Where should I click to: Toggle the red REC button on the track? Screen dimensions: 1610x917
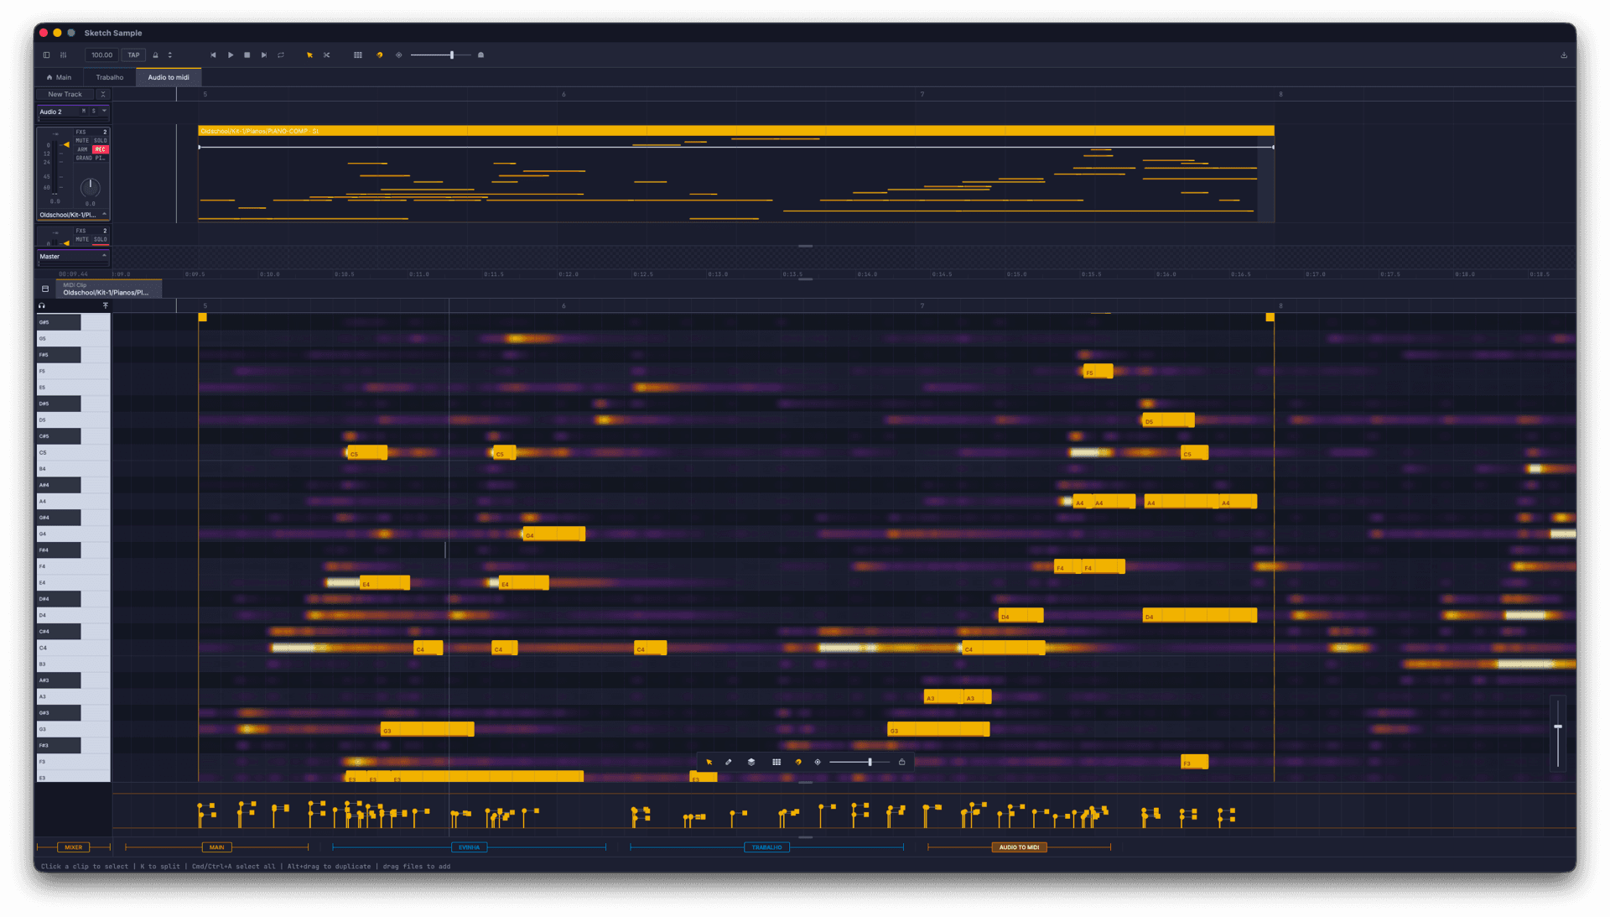tap(101, 149)
